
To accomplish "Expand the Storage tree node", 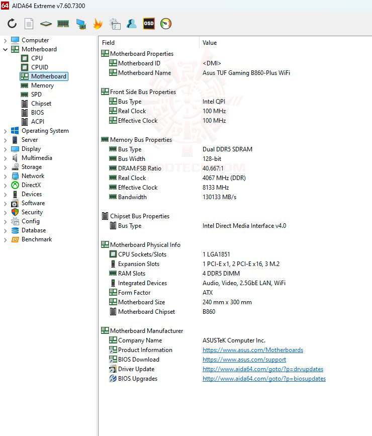I will click(5, 167).
